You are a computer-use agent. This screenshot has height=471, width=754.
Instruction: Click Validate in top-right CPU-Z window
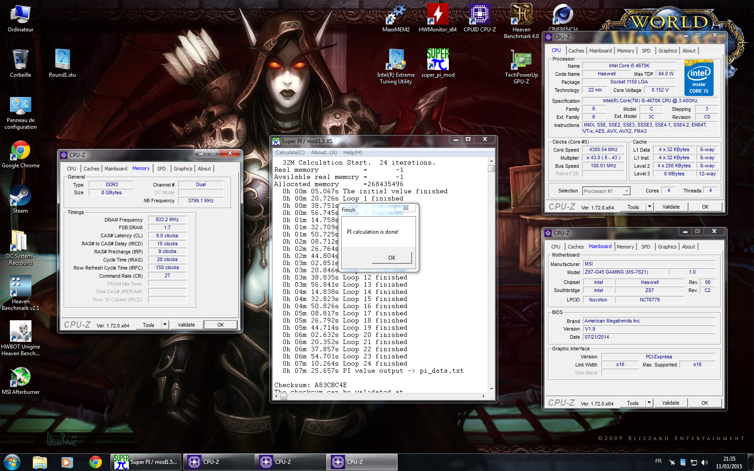pyautogui.click(x=671, y=207)
